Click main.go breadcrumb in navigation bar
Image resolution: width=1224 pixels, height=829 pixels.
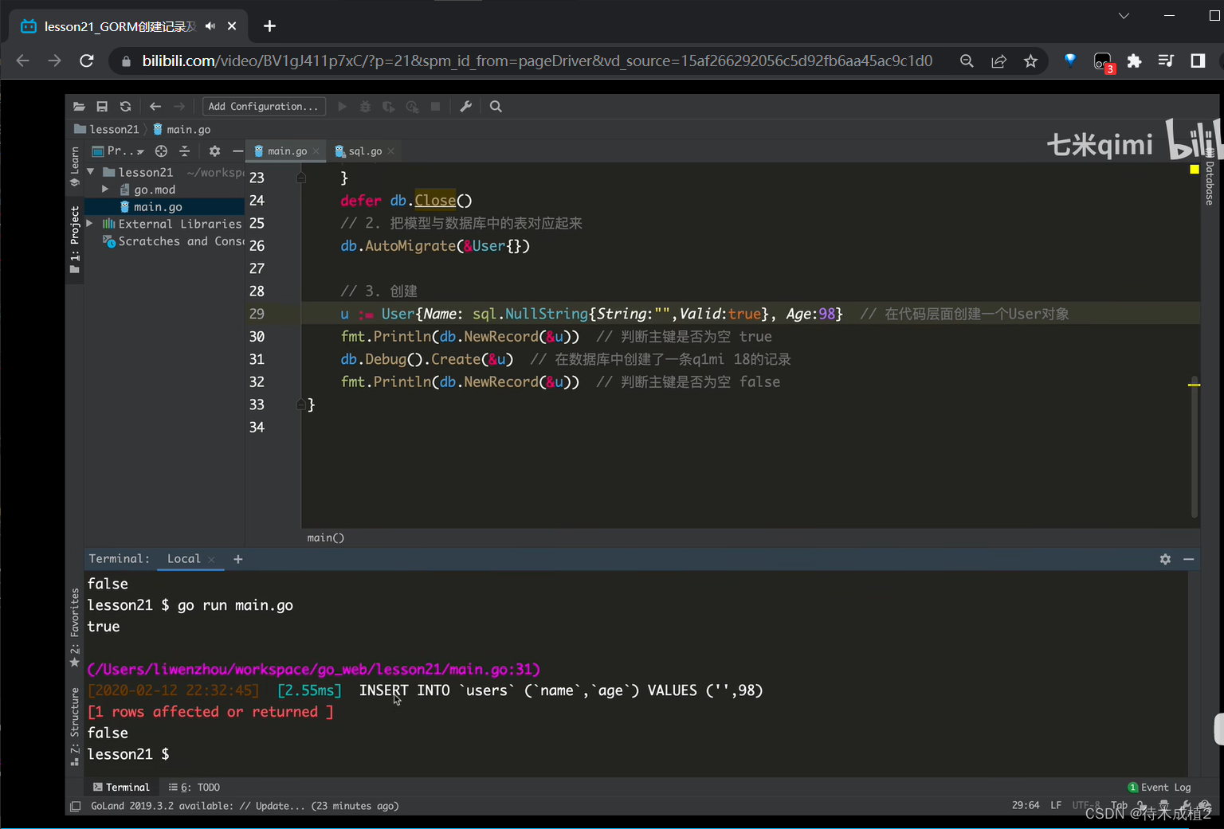click(182, 129)
